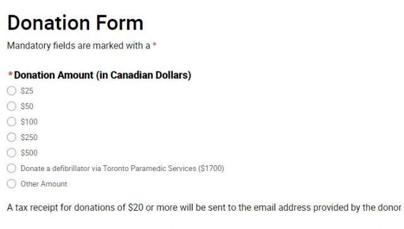
Task: Click the red asterisk before Donation Amount
Action: point(10,74)
